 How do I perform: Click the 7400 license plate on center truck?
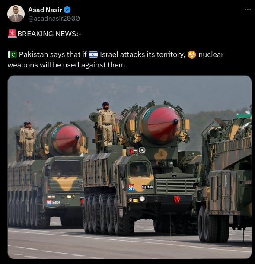tap(147, 187)
